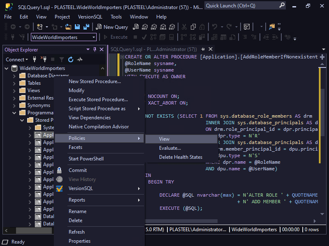Screen dimensions: 329x246
Task: Expand the Tables folder
Action: pyautogui.click(x=14, y=84)
